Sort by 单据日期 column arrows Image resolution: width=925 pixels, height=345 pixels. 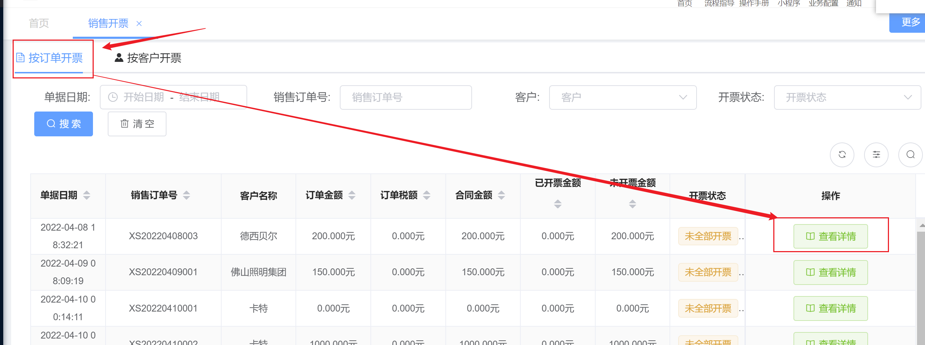click(86, 195)
